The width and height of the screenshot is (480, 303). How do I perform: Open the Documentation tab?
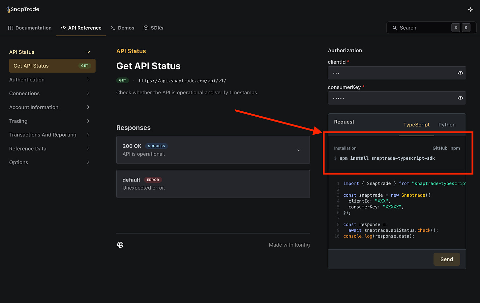click(30, 28)
